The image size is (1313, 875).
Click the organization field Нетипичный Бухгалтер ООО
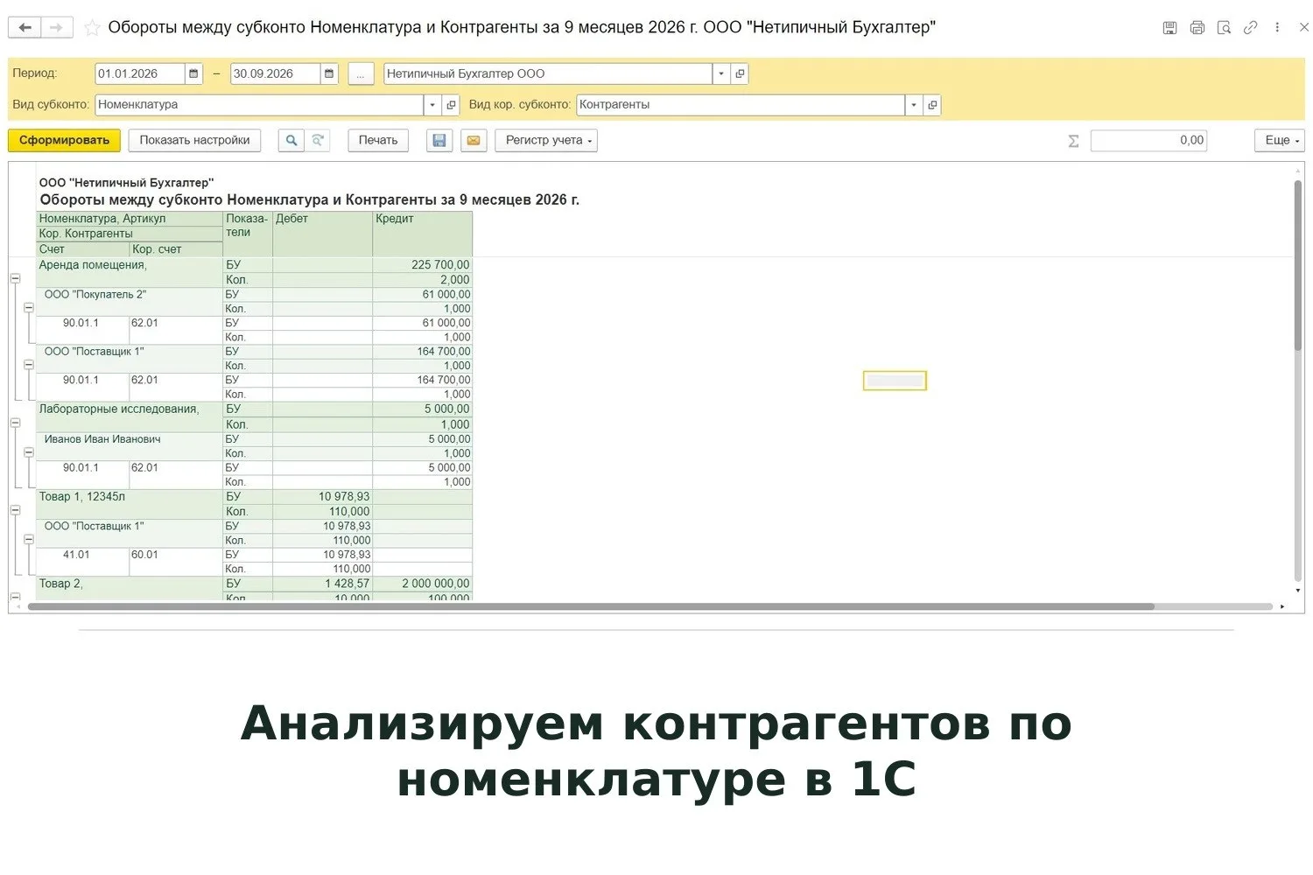point(548,73)
